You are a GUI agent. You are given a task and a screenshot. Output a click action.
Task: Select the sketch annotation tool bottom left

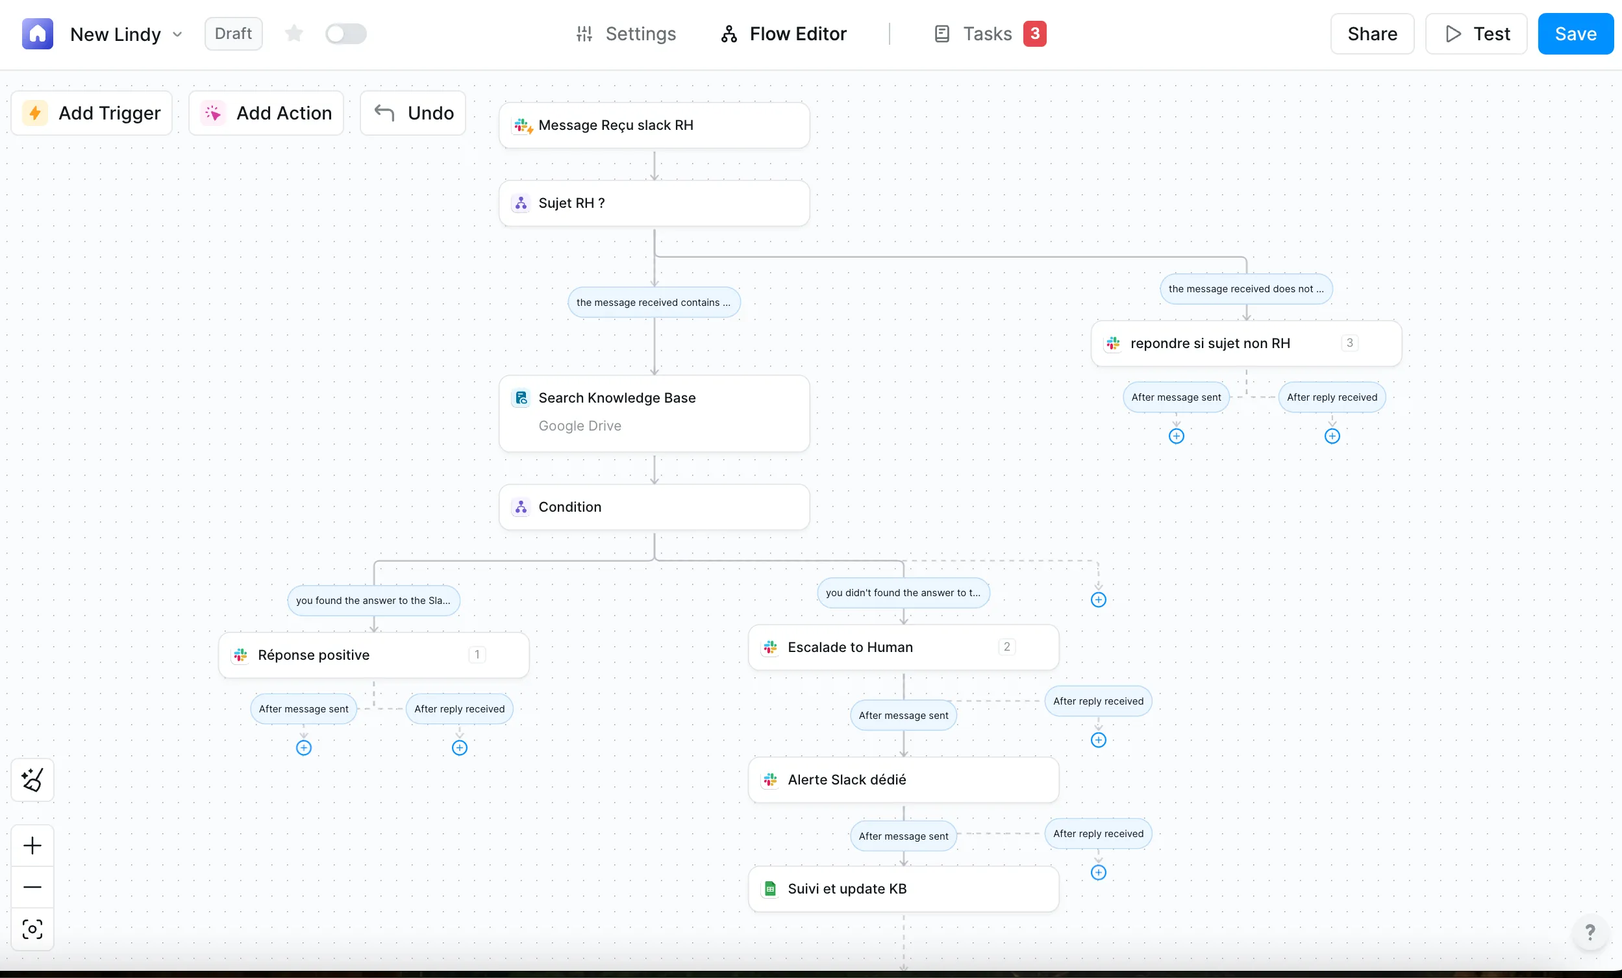[x=32, y=781]
